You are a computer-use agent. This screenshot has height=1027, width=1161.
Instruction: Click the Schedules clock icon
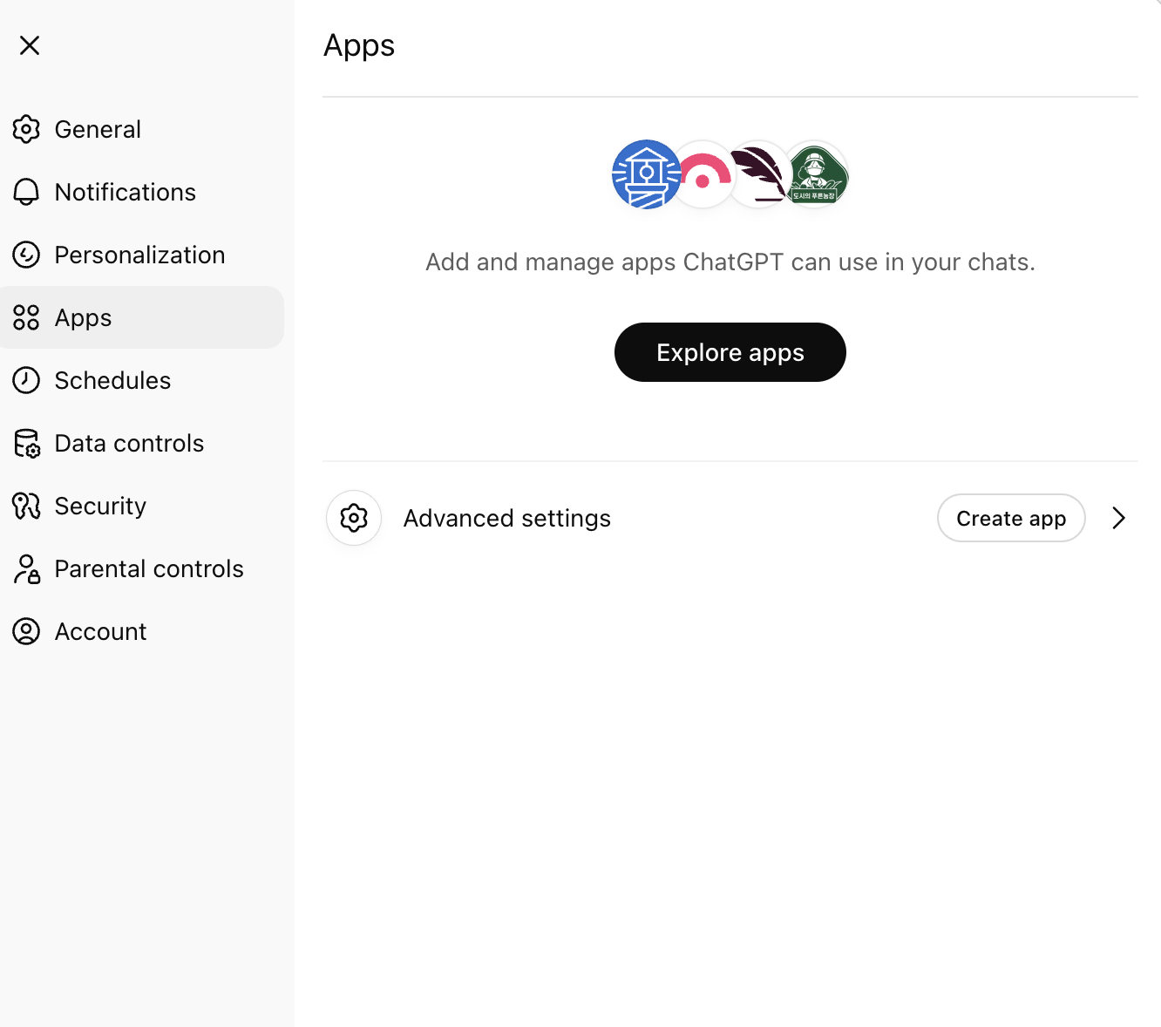click(x=26, y=380)
